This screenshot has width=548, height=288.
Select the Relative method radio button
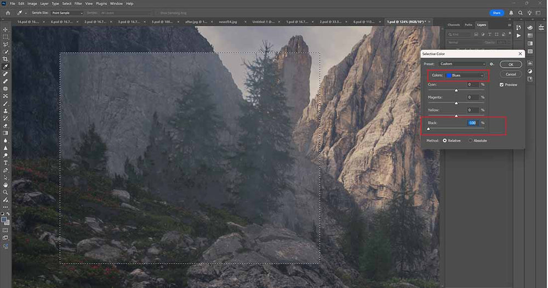point(445,141)
